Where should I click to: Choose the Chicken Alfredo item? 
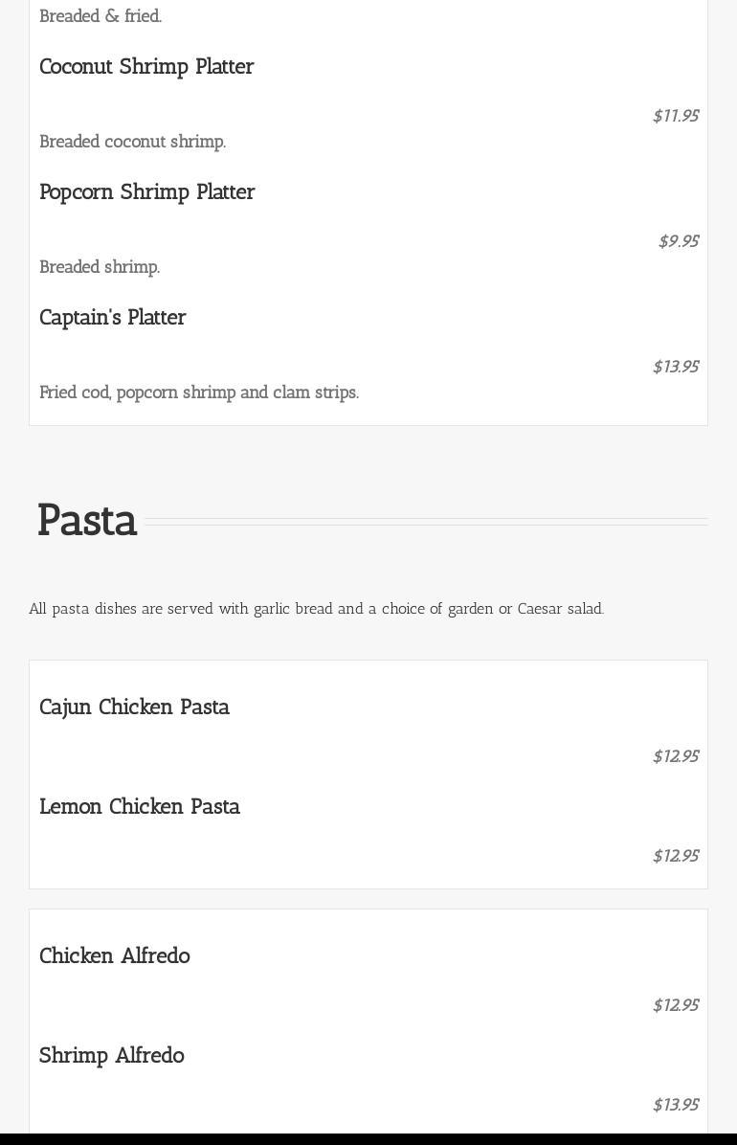[115, 956]
